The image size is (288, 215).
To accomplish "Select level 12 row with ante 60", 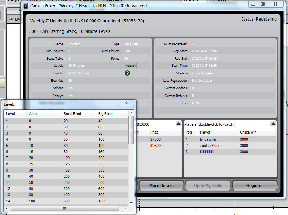I will click(x=66, y=189).
